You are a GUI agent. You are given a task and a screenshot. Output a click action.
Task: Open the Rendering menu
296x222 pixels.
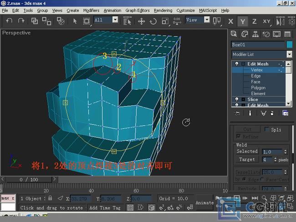(163, 10)
